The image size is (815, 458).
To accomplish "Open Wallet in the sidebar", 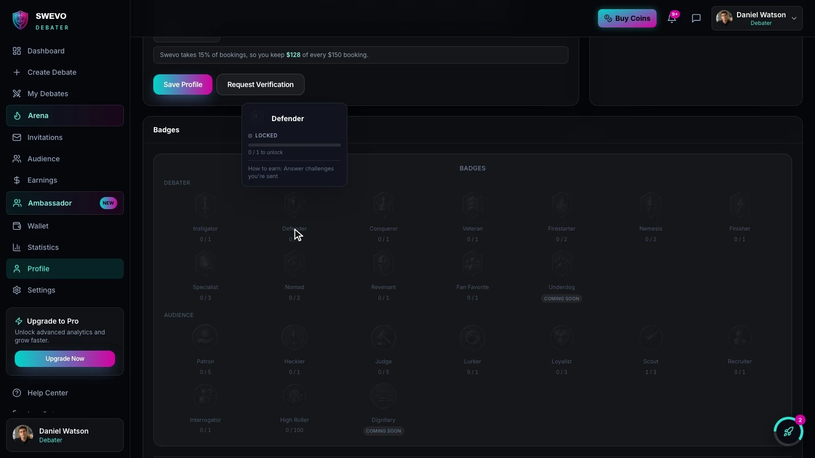I will [x=65, y=226].
